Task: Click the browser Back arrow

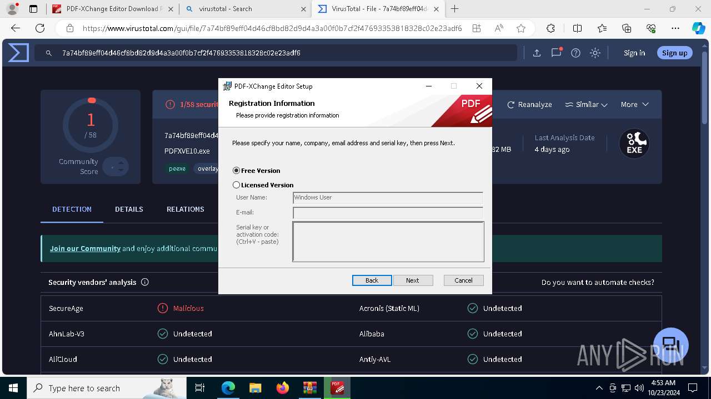Action: point(16,28)
